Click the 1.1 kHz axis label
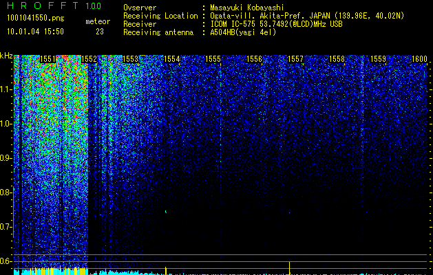 click(6, 89)
